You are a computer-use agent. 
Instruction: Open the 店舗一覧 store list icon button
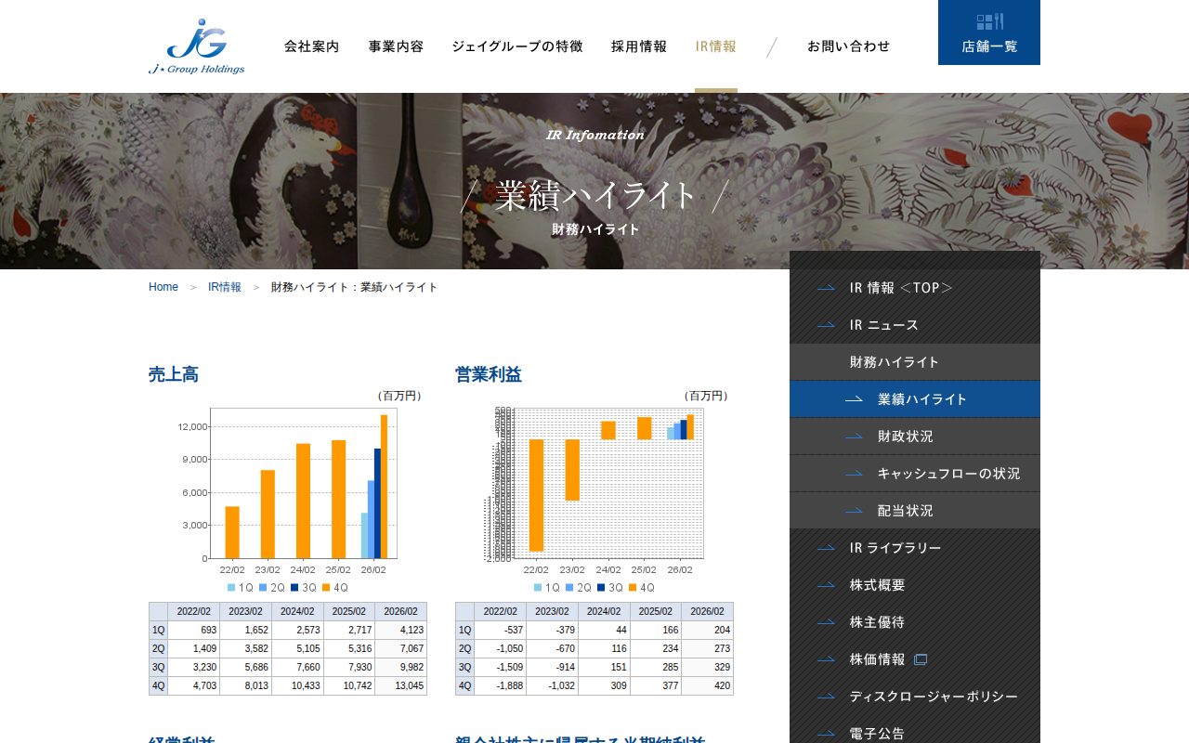click(x=989, y=33)
